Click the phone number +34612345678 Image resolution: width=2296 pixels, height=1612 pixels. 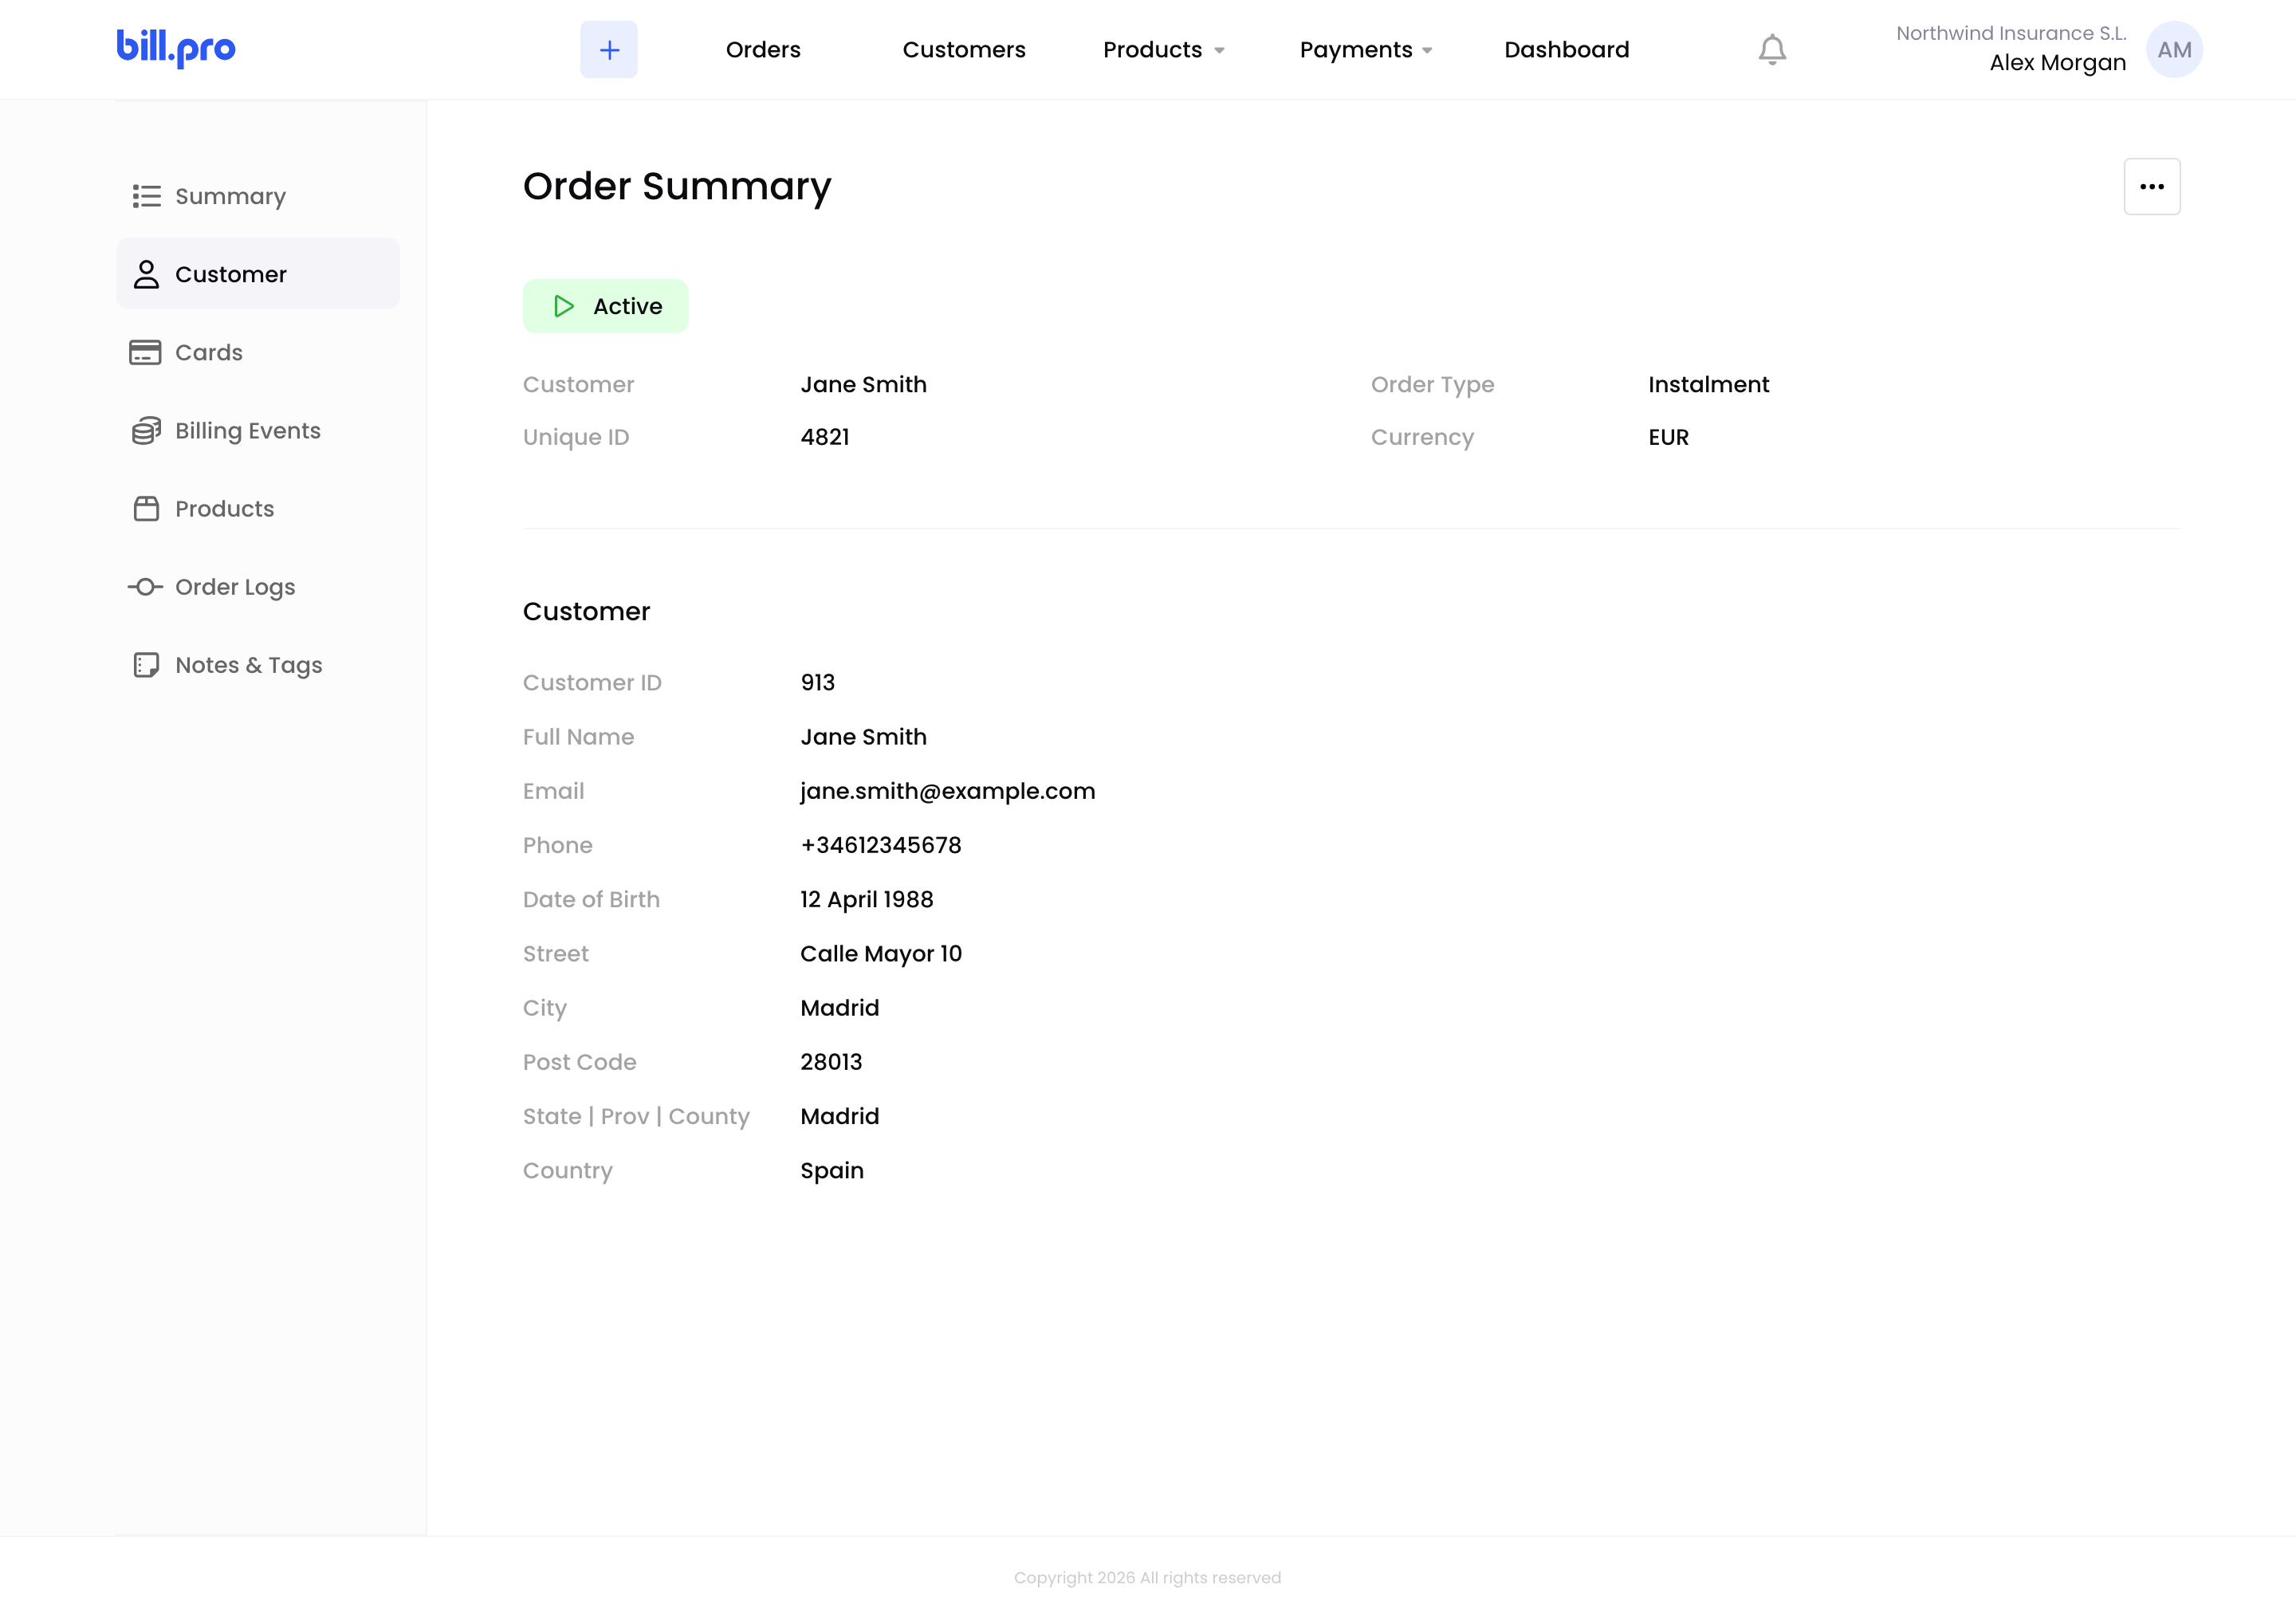tap(880, 845)
